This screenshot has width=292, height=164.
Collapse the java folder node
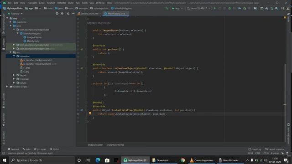(10, 26)
